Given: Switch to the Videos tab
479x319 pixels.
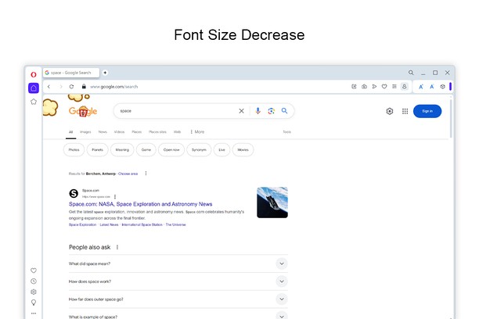Looking at the screenshot, I should coord(119,132).
